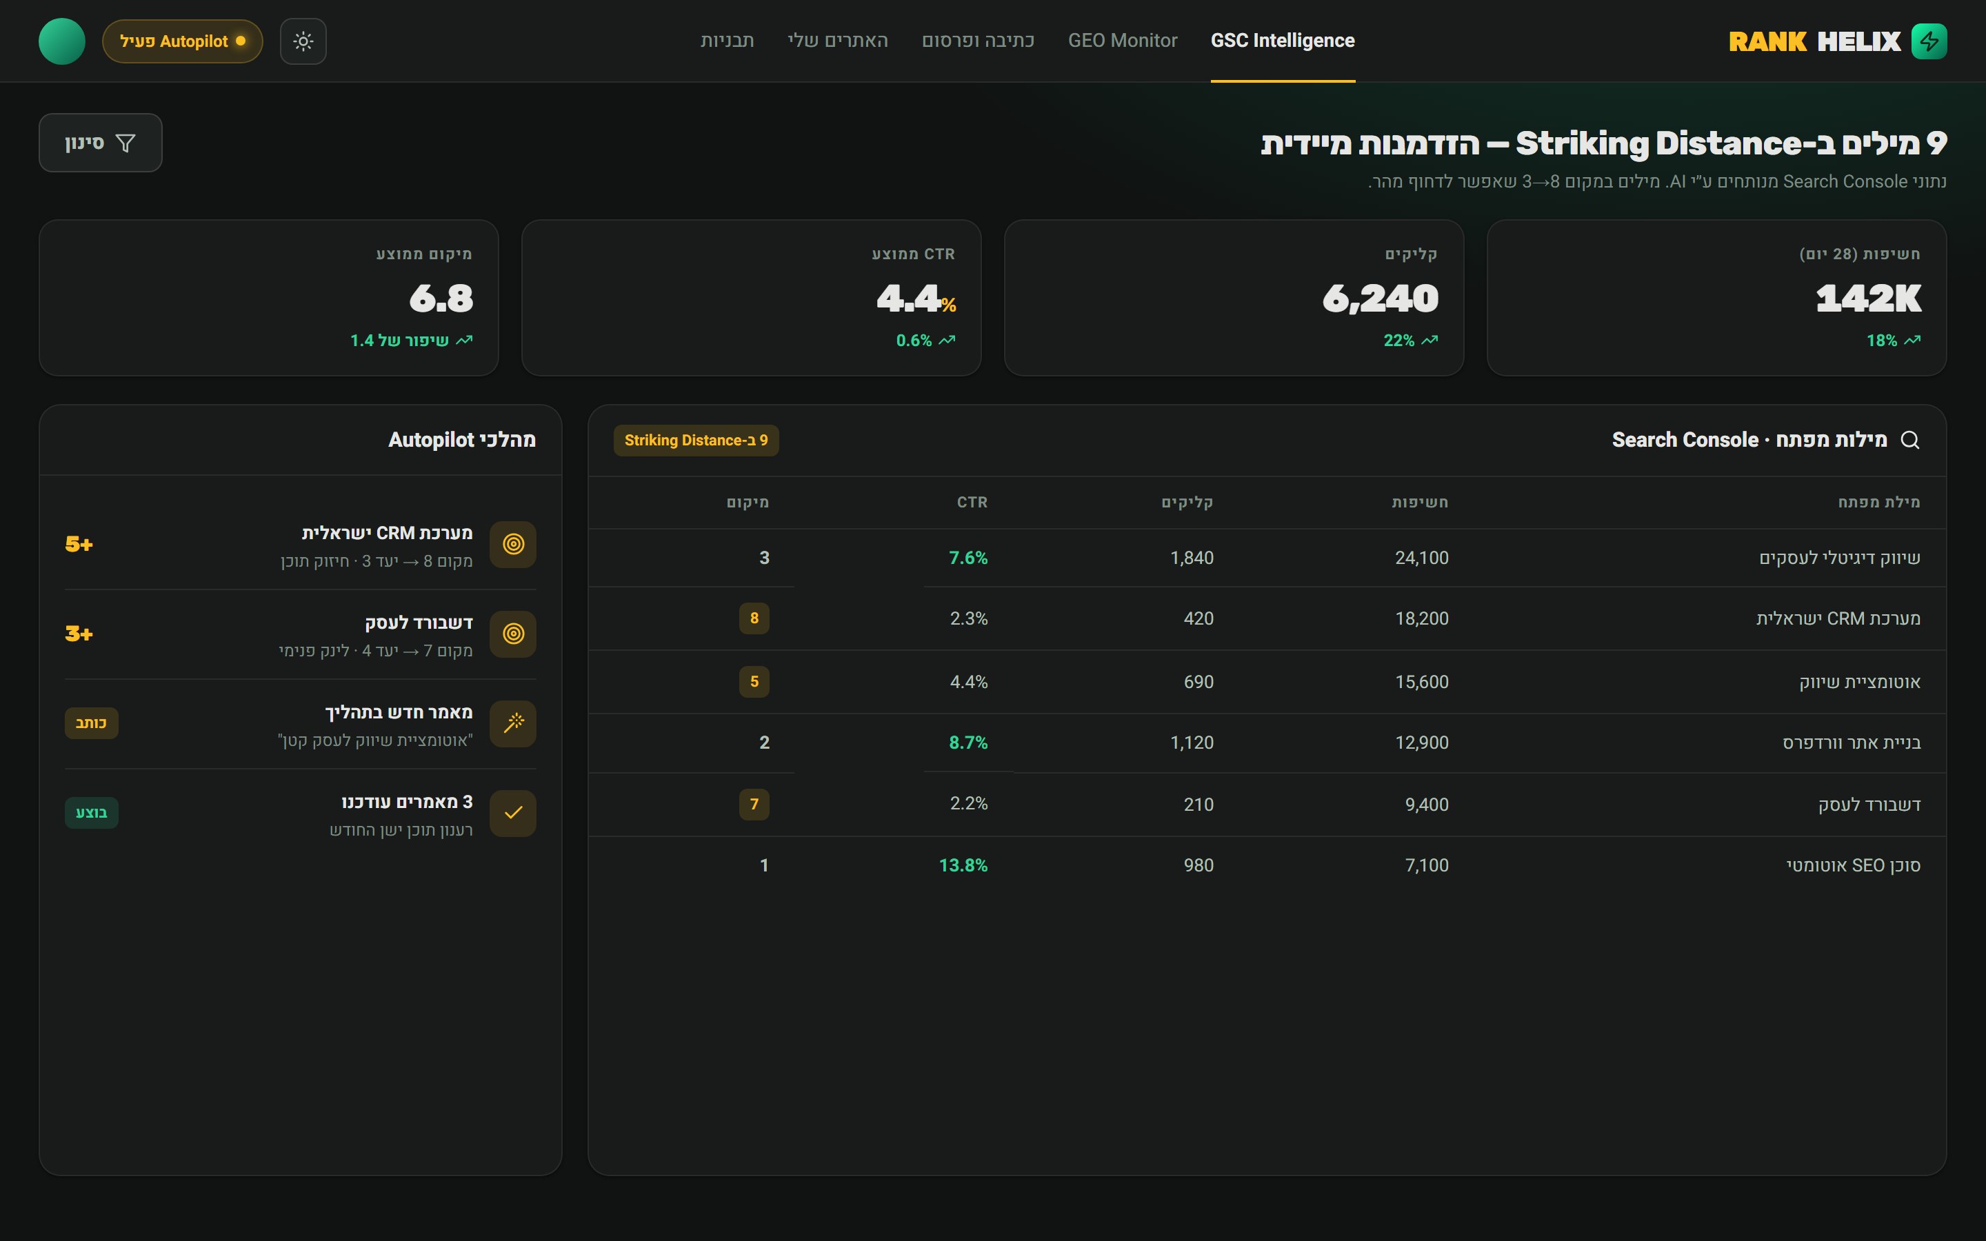Go to the האתרים שלי tab
The image size is (1986, 1241).
837,40
